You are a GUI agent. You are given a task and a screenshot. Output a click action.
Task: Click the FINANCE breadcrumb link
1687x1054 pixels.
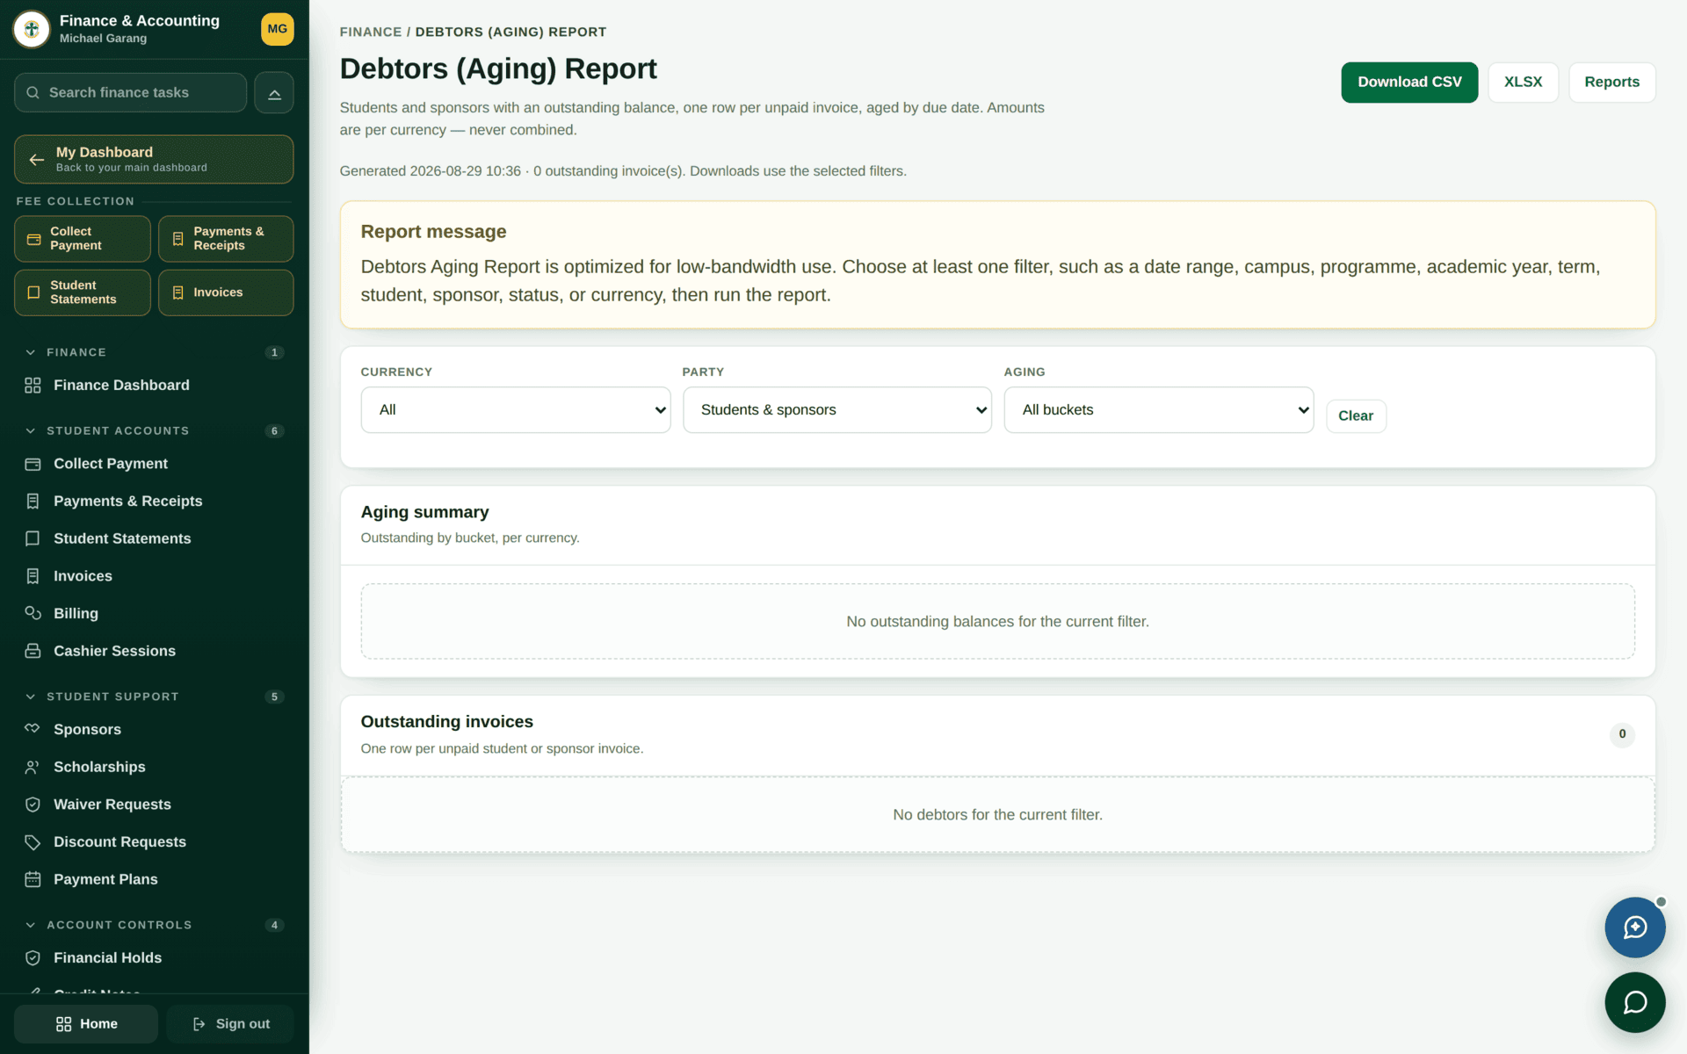pos(371,32)
